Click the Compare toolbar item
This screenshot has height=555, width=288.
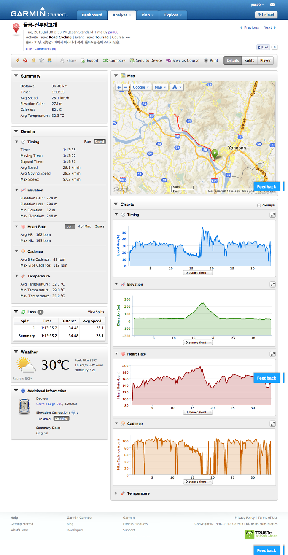pos(114,61)
